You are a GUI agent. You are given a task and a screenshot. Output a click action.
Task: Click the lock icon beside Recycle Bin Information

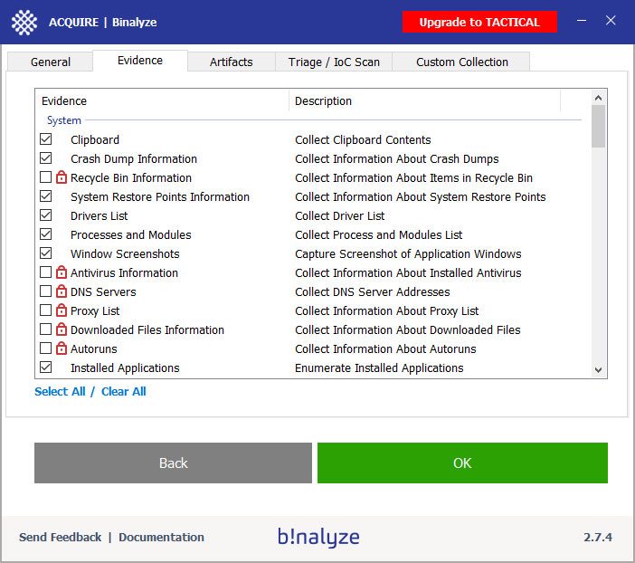click(62, 177)
